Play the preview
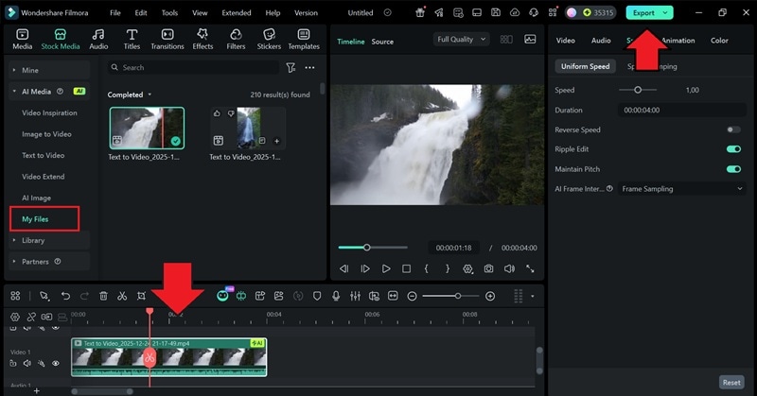Image resolution: width=757 pixels, height=396 pixels. tap(386, 268)
